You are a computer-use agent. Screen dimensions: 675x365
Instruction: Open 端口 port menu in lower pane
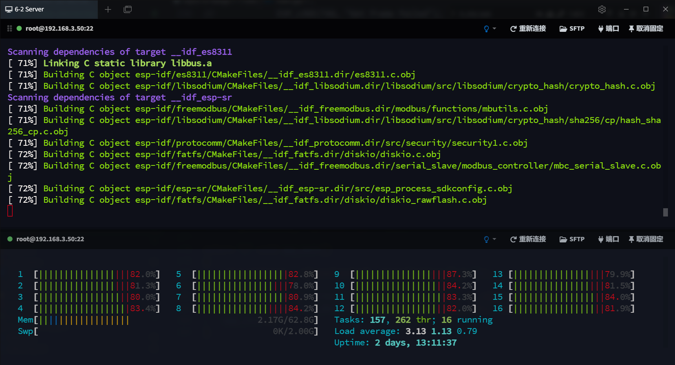click(608, 239)
